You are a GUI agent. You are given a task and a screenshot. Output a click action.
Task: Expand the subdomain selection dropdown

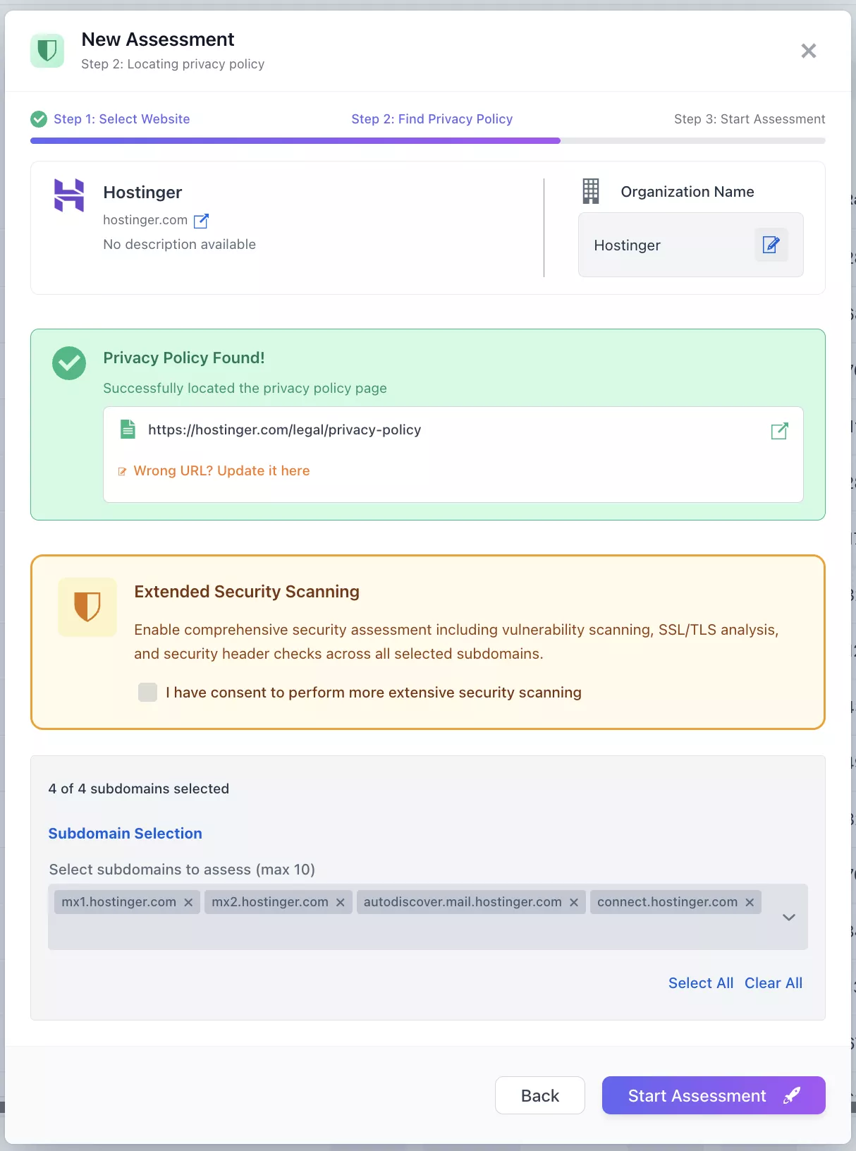click(789, 917)
